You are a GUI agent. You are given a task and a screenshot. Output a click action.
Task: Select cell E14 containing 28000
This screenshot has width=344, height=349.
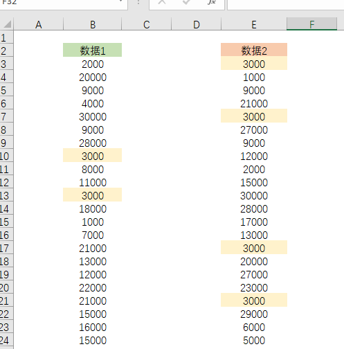pyautogui.click(x=254, y=208)
